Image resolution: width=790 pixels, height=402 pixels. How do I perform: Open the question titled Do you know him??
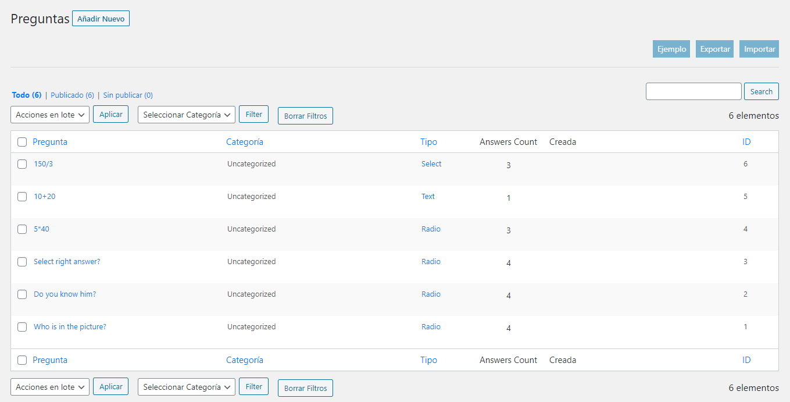(65, 294)
